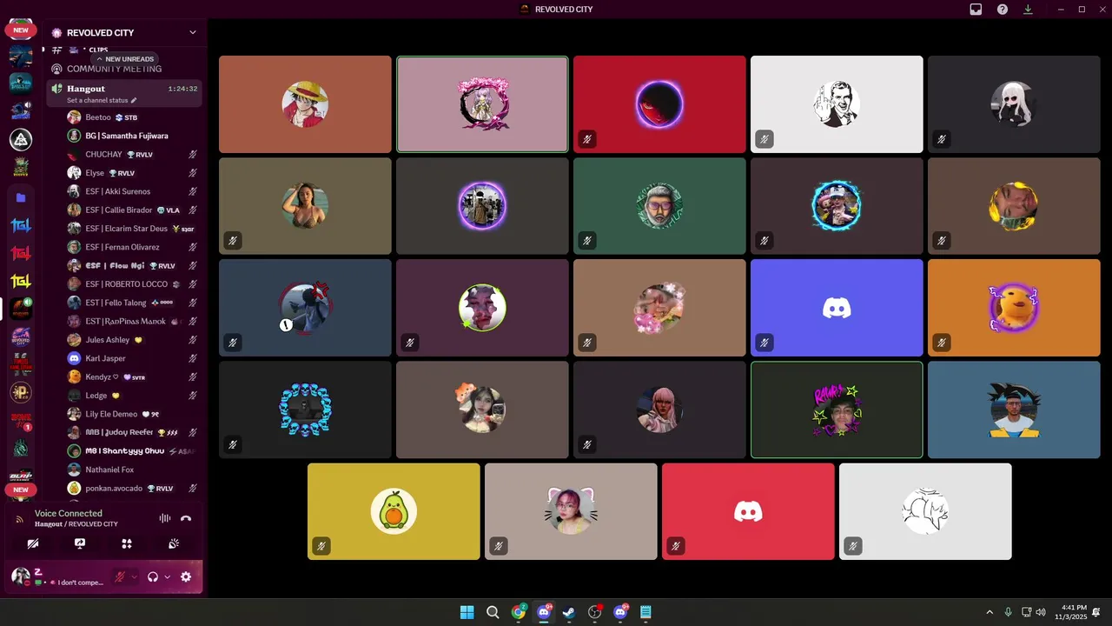1112x626 pixels.
Task: Open microphone input options chevron
Action: click(134, 576)
